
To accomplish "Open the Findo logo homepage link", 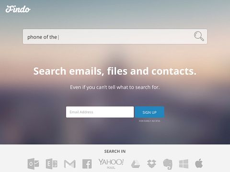I will pos(18,9).
